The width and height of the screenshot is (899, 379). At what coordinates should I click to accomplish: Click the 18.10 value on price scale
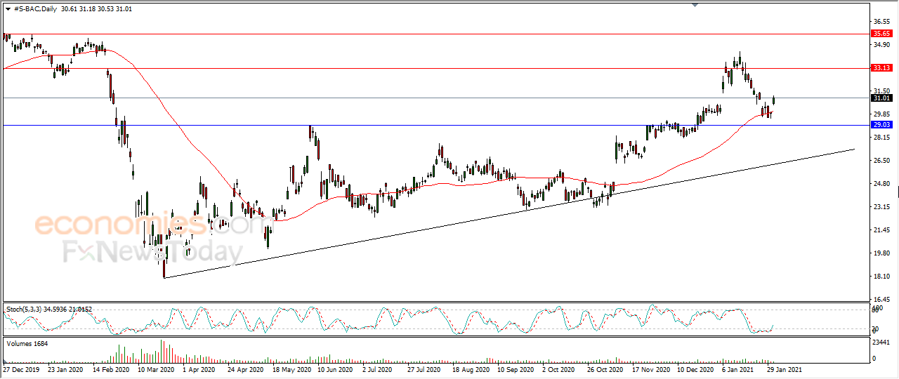click(881, 277)
